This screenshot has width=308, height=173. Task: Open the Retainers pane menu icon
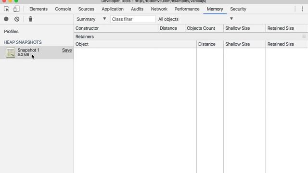point(304,37)
